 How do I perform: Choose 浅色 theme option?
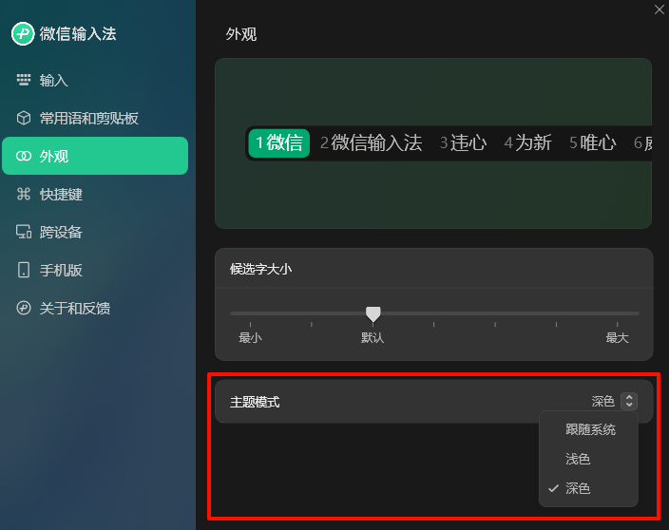pos(588,459)
